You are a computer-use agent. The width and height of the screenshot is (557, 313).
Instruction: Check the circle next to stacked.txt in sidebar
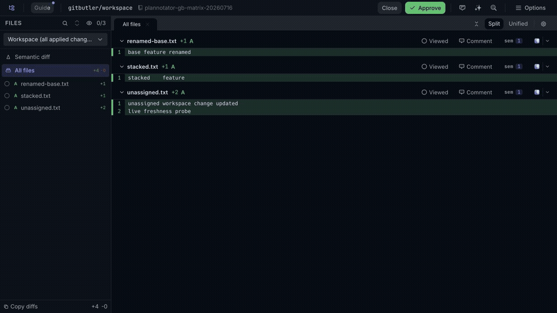pos(7,96)
